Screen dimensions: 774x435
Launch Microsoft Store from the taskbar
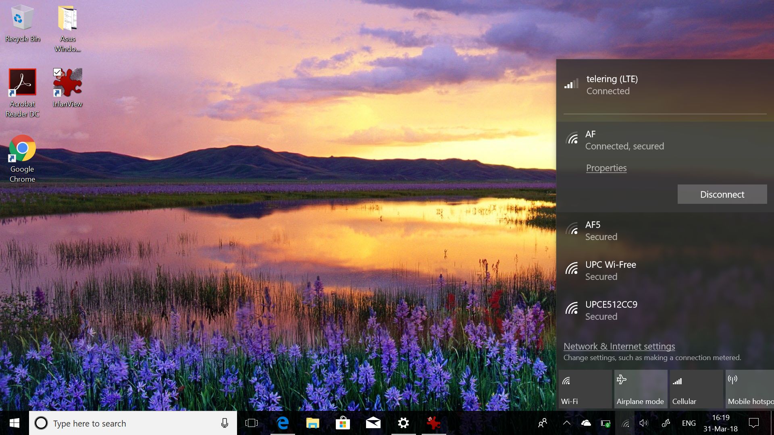point(343,423)
